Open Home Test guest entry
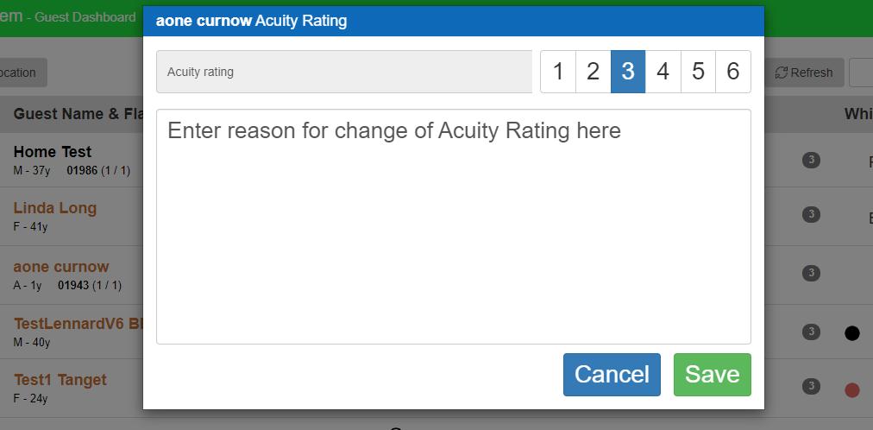873x430 pixels. coord(53,152)
